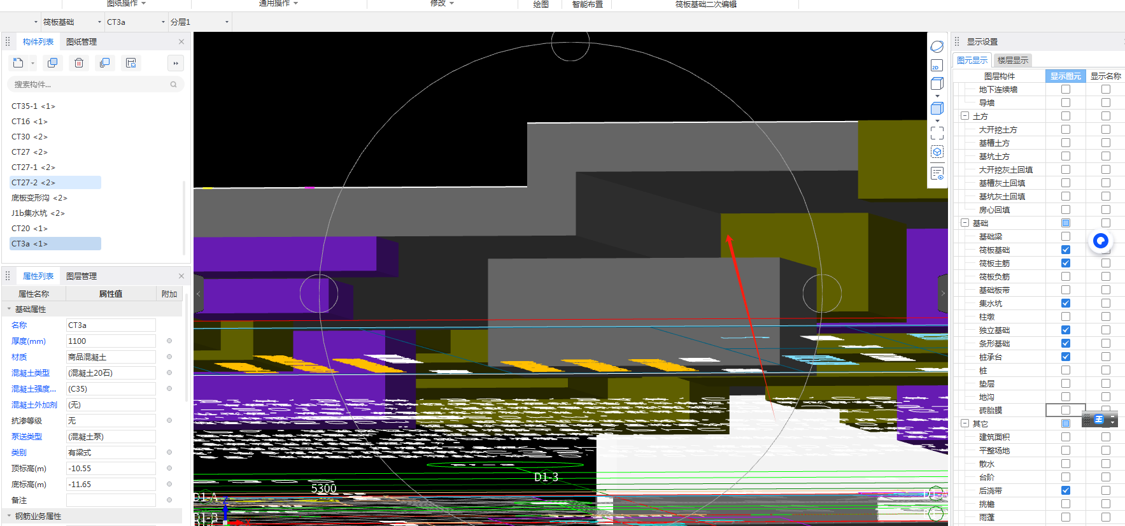Click the save component library icon
1125x526 pixels.
click(131, 63)
